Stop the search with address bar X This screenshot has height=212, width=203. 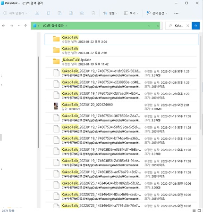[x=158, y=26]
